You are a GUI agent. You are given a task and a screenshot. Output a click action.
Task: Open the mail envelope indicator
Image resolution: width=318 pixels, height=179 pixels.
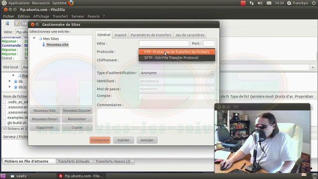[x=269, y=3]
